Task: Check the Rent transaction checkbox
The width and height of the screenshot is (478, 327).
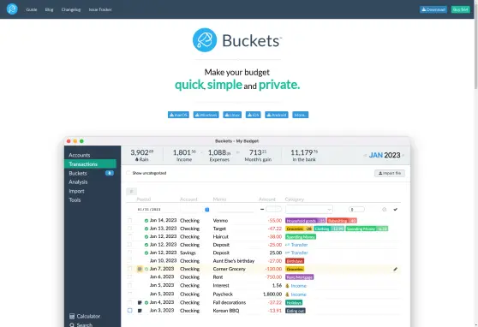Action: 130,276
